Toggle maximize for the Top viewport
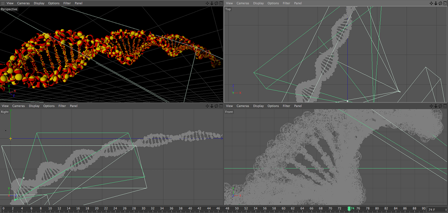Image resolution: width=448 pixels, height=213 pixels. (x=445, y=3)
